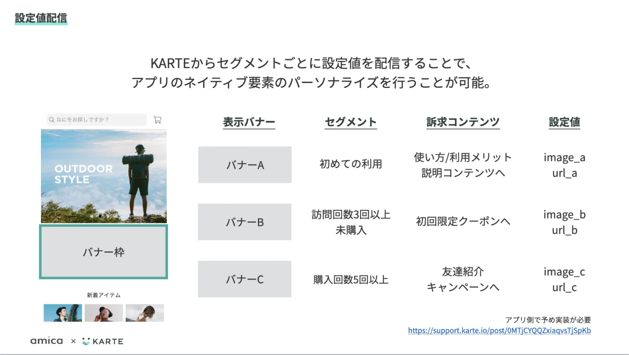Select the バナーA box

click(245, 165)
